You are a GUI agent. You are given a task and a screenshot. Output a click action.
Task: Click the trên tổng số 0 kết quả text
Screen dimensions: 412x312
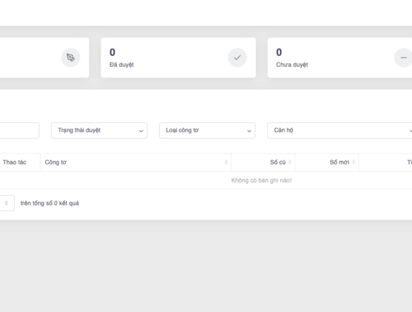click(50, 203)
